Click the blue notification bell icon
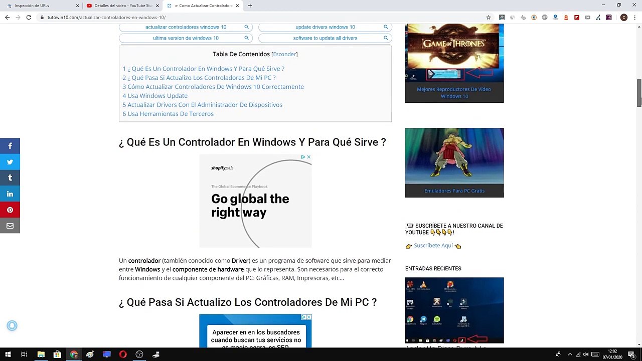This screenshot has width=642, height=361. pos(12,326)
